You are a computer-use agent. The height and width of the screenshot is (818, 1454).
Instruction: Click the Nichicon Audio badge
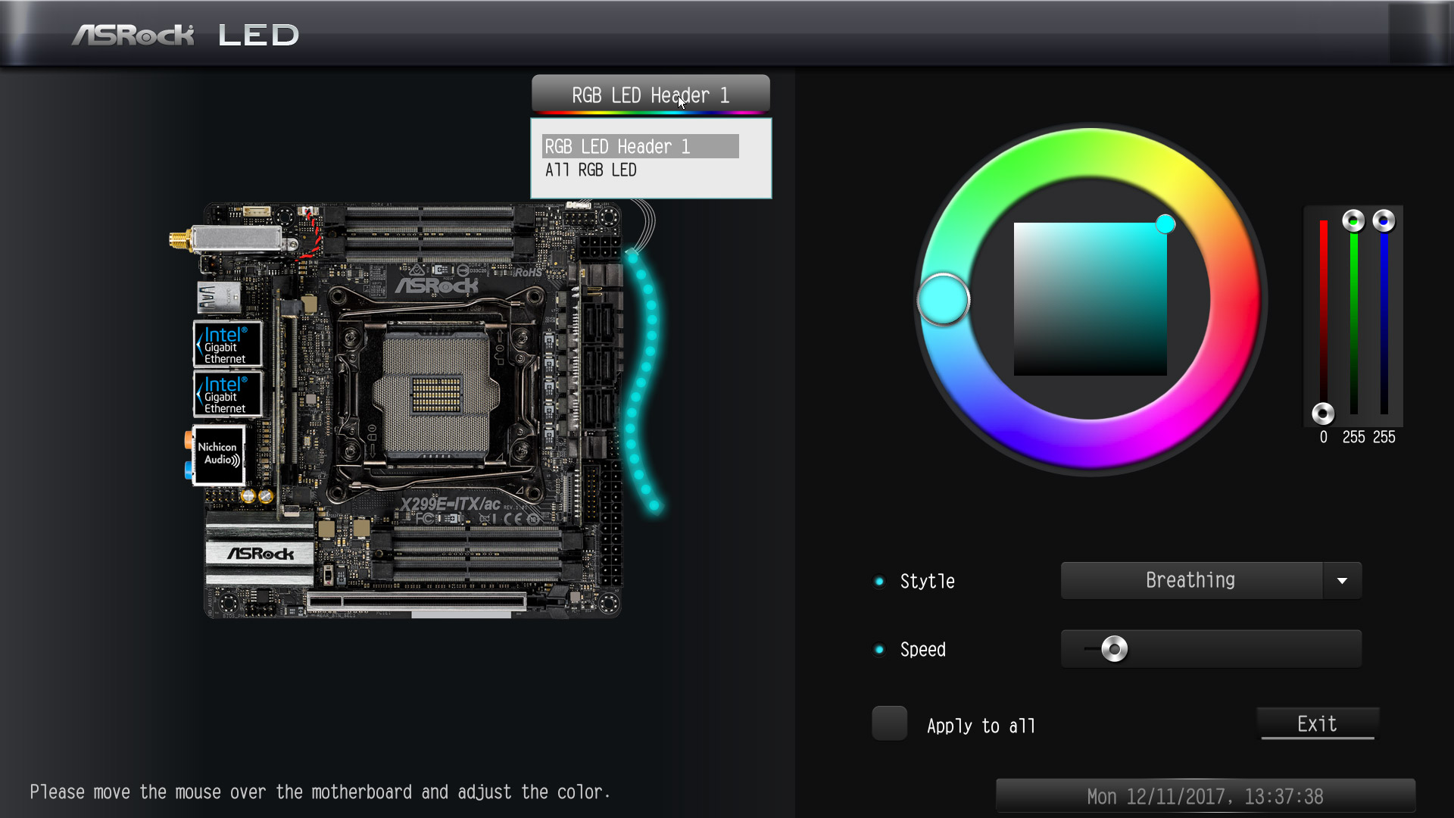tap(219, 454)
